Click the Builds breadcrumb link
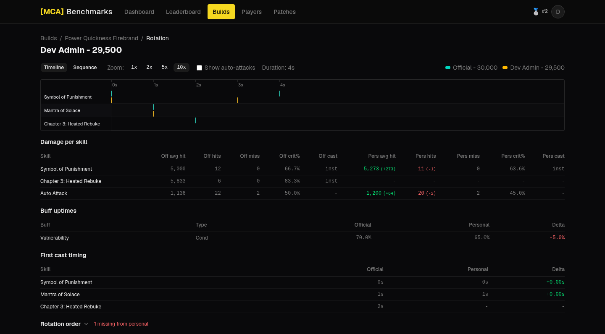 click(49, 38)
